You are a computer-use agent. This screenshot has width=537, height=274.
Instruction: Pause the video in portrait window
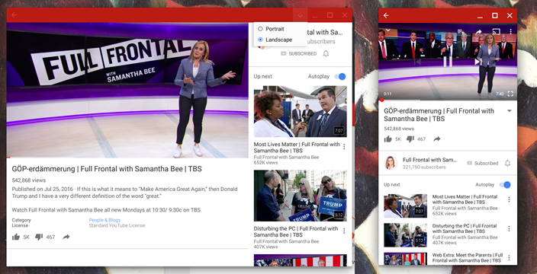(448, 62)
